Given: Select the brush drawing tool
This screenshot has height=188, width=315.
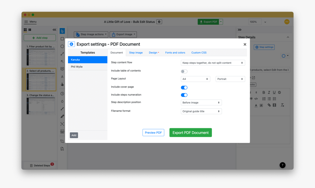Looking at the screenshot, I should click(62, 109).
